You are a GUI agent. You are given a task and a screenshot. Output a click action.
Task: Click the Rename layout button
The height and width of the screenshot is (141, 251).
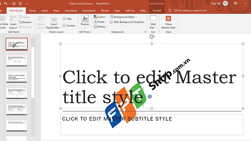click(25, 22)
